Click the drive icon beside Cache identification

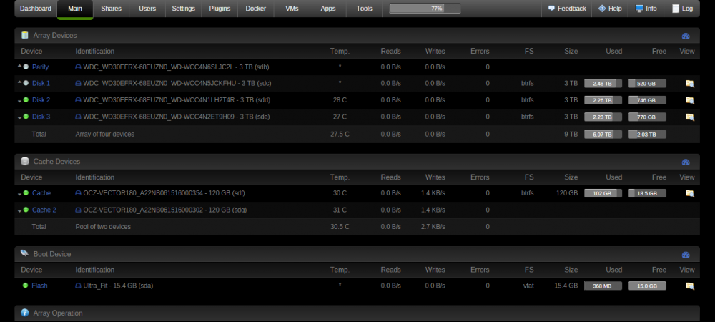click(78, 193)
